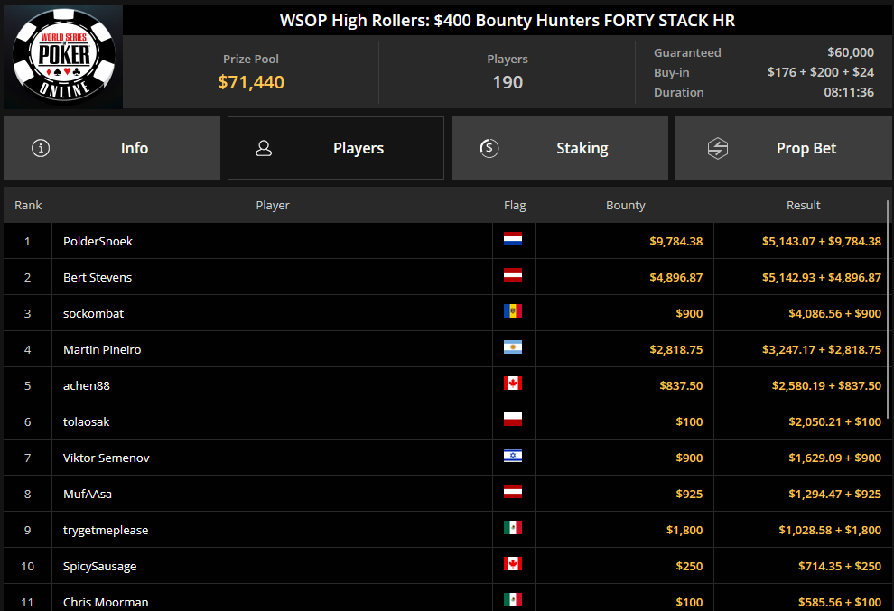Click trygetmeplease's Mexico flag
This screenshot has height=611, width=894.
513,528
